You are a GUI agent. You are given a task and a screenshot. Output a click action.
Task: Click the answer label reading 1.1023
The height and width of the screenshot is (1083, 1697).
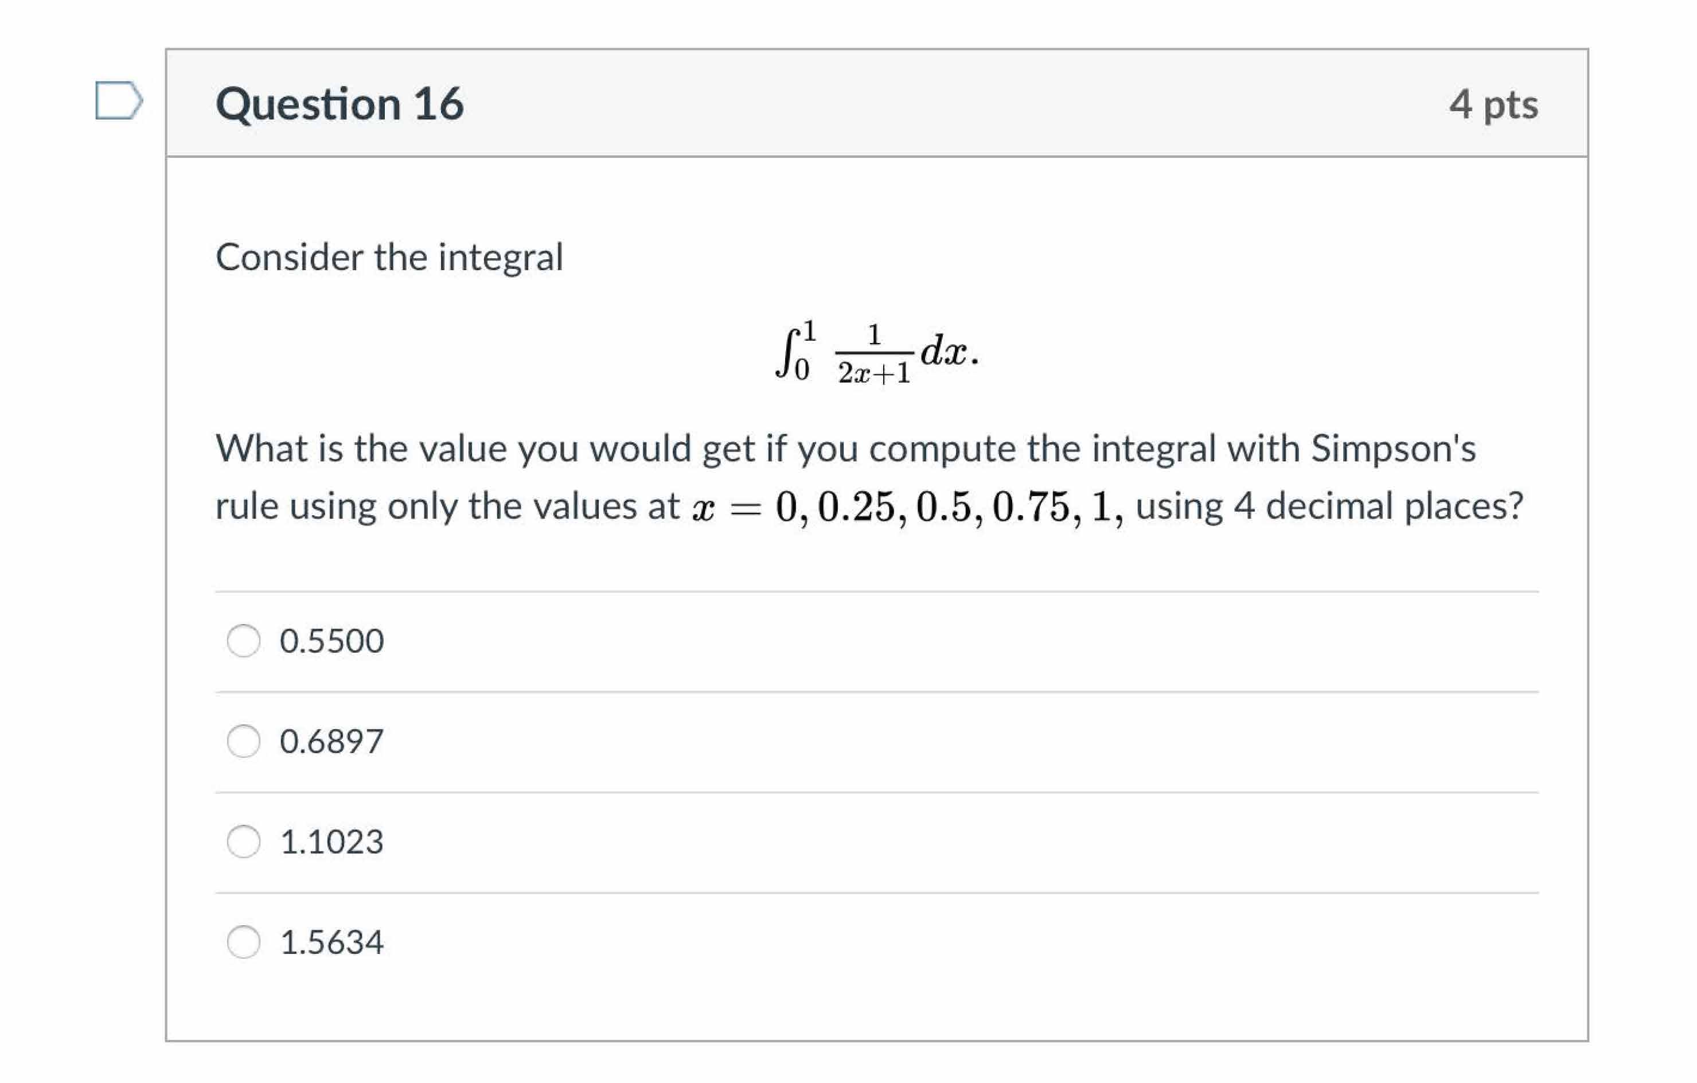tap(331, 840)
